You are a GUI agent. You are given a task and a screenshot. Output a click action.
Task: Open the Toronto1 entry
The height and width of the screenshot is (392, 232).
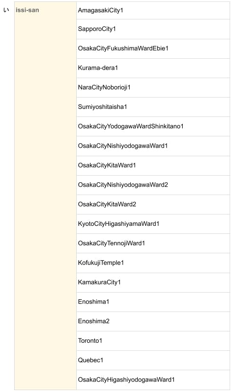(x=90, y=341)
